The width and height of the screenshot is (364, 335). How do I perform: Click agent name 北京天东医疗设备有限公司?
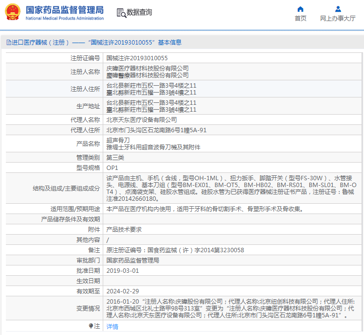[x=142, y=120]
